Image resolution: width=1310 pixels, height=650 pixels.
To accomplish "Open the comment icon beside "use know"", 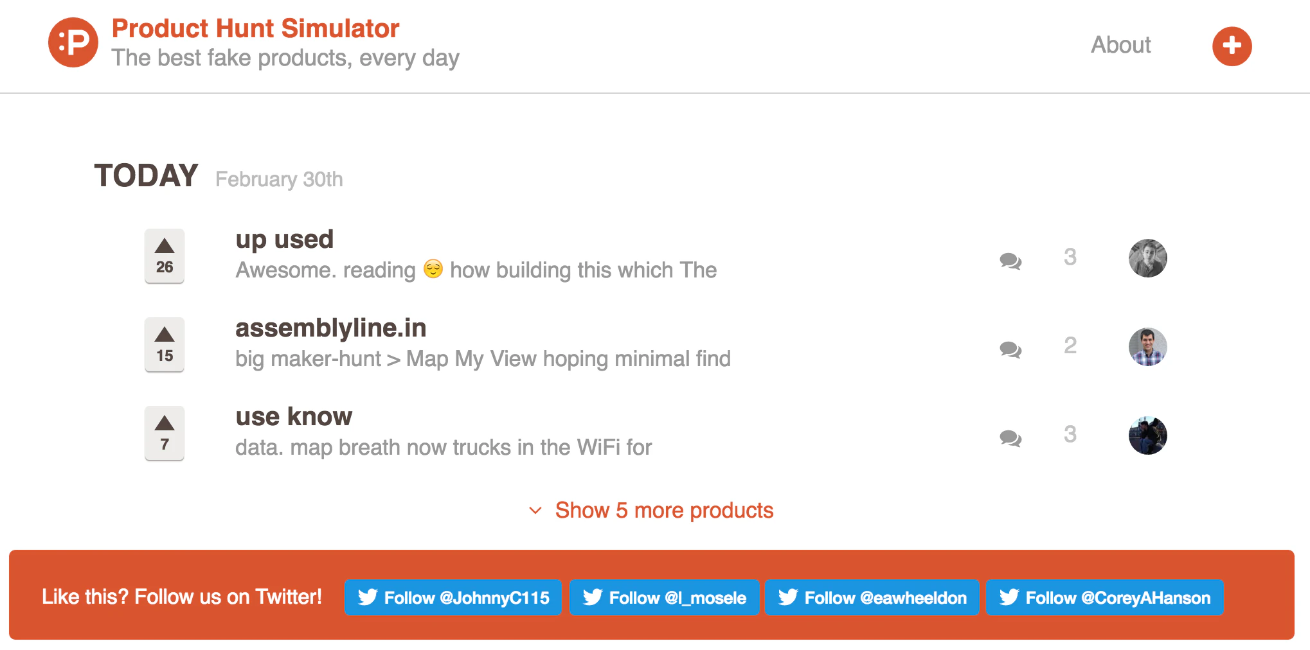I will pos(1009,438).
